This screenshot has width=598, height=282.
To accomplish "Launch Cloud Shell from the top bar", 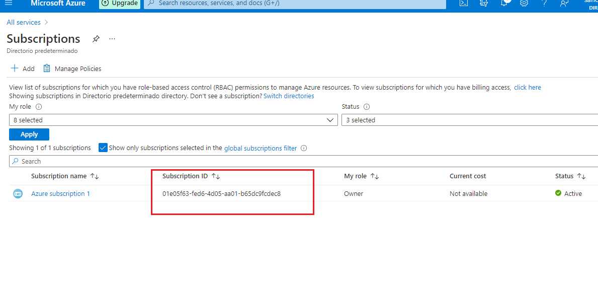I will (x=464, y=3).
